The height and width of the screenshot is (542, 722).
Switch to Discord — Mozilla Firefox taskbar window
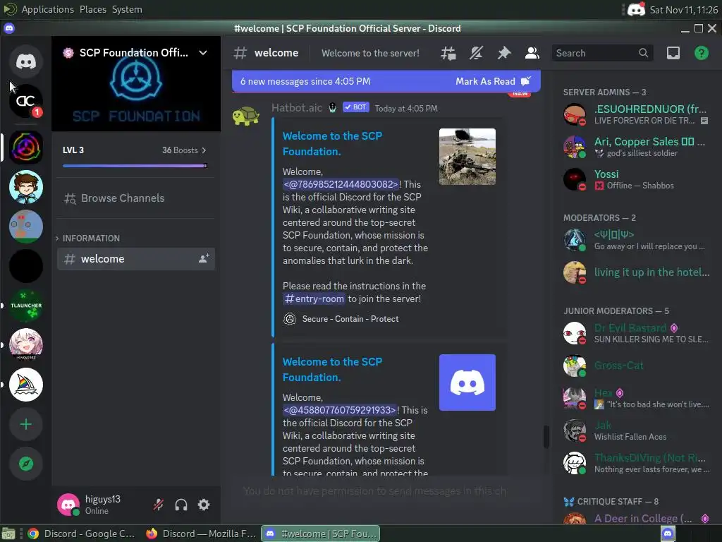tap(201, 534)
